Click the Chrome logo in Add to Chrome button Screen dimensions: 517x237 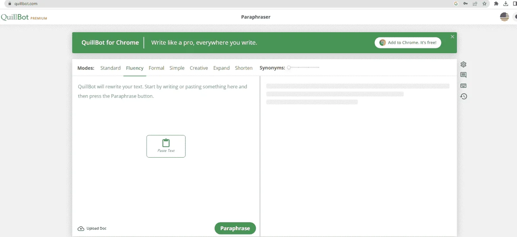[x=382, y=43]
